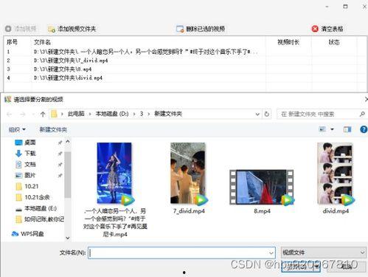The image size is (368, 277).
Task: Select the concert singer video thumbnail
Action: tap(114, 174)
